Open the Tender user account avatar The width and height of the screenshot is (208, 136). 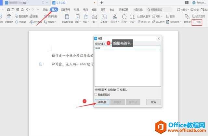194,3
